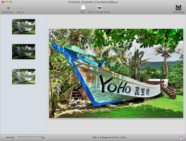
Task: Click the red close window button
Action: pos(3,2)
